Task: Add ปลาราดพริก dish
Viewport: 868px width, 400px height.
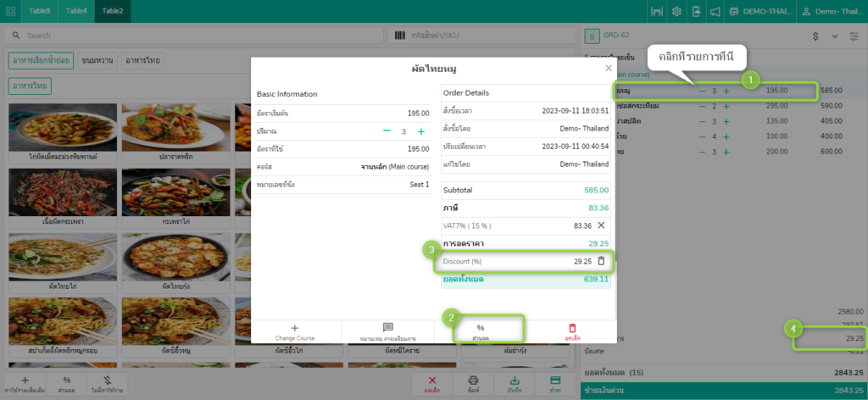Action: pyautogui.click(x=176, y=133)
